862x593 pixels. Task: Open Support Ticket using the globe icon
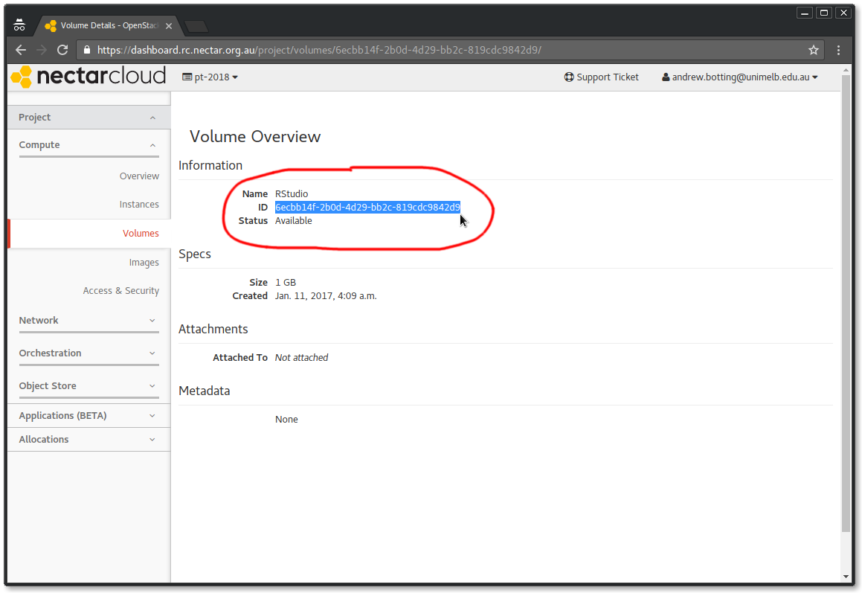(x=568, y=77)
